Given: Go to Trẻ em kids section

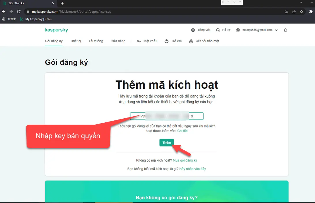Looking at the screenshot, I should tap(173, 41).
